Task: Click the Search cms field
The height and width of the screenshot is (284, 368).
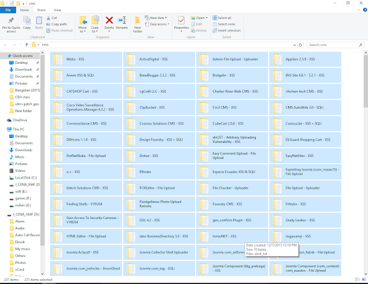Action: click(335, 45)
